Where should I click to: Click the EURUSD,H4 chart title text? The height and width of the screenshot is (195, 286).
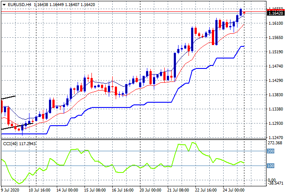tap(19, 5)
